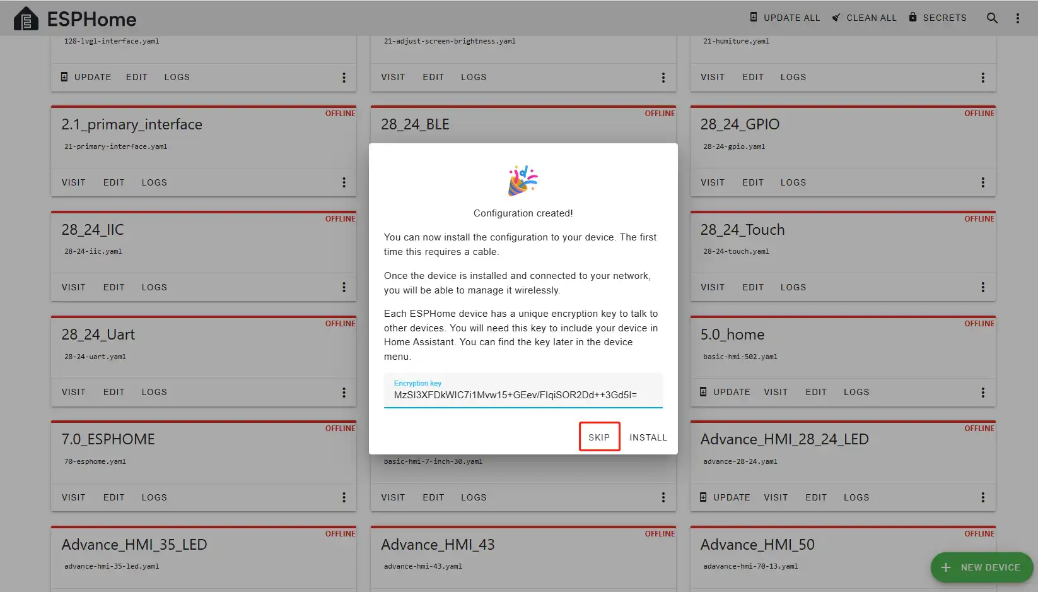Click the ESPHome logo icon

tap(26, 19)
